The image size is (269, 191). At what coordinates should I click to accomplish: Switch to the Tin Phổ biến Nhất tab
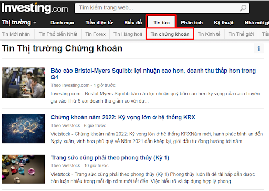tap(58, 34)
